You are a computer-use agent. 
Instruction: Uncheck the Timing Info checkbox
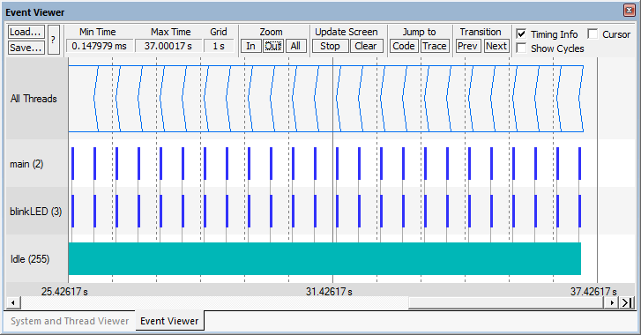click(521, 33)
